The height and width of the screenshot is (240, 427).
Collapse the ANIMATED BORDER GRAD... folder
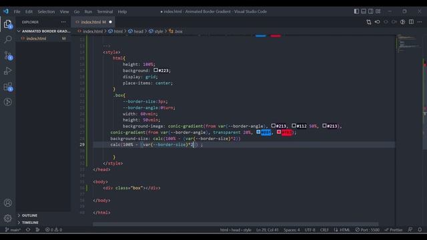(43, 31)
